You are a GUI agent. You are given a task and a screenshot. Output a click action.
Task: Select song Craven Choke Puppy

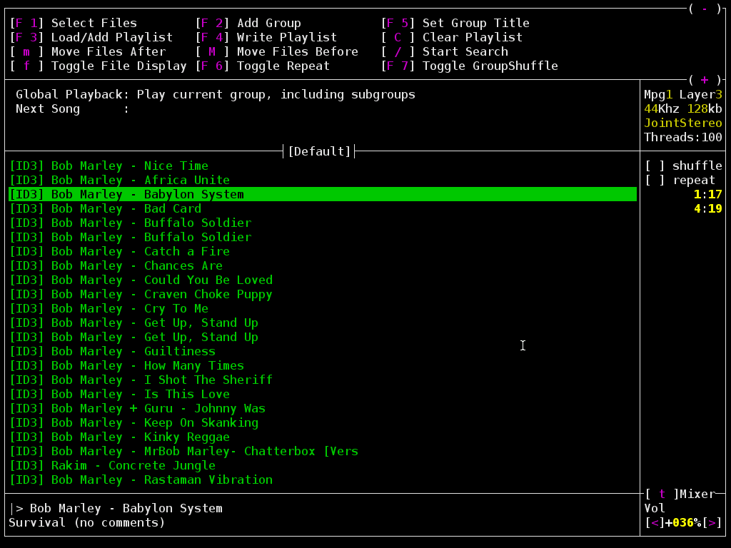(x=323, y=295)
